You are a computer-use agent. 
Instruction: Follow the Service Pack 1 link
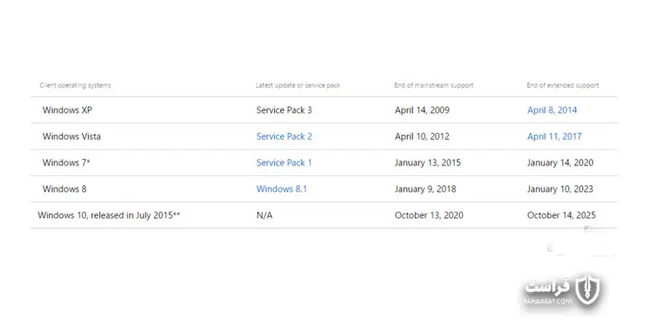tap(283, 163)
